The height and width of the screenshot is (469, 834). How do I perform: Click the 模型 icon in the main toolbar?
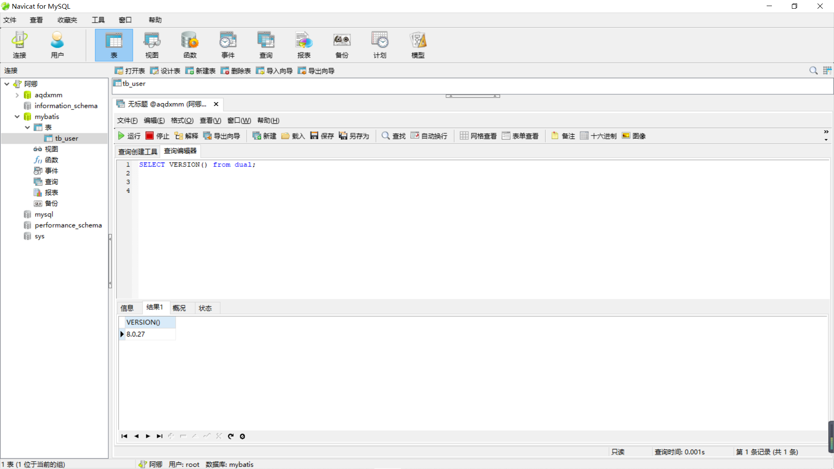point(417,45)
